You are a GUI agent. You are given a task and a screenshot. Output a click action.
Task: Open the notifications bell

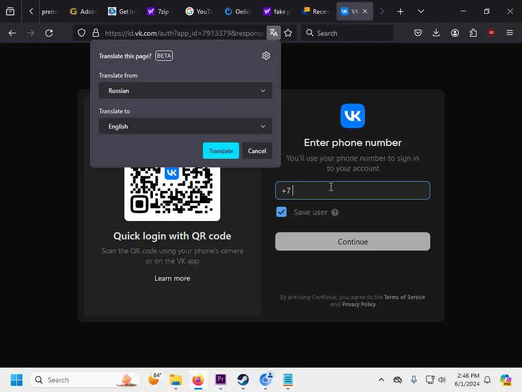pos(487,380)
